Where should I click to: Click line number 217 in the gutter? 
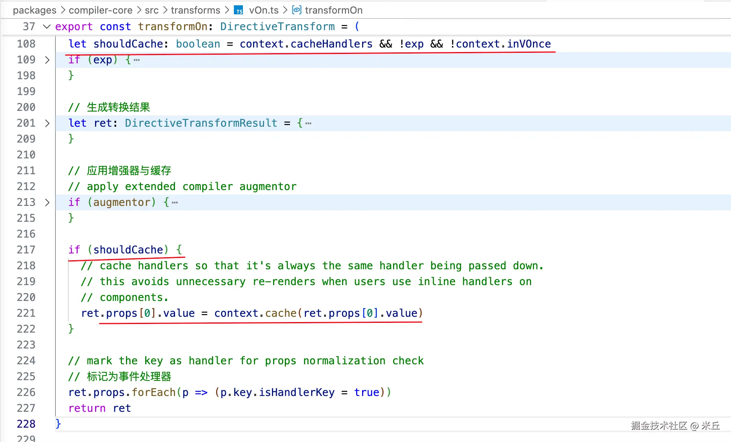pos(26,250)
